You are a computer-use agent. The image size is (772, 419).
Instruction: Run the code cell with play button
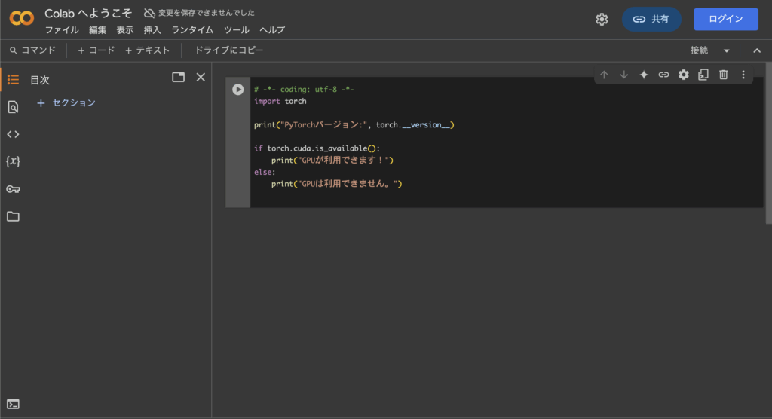[238, 89]
